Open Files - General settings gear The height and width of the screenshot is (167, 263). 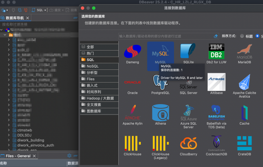pyautogui.click(x=69, y=155)
